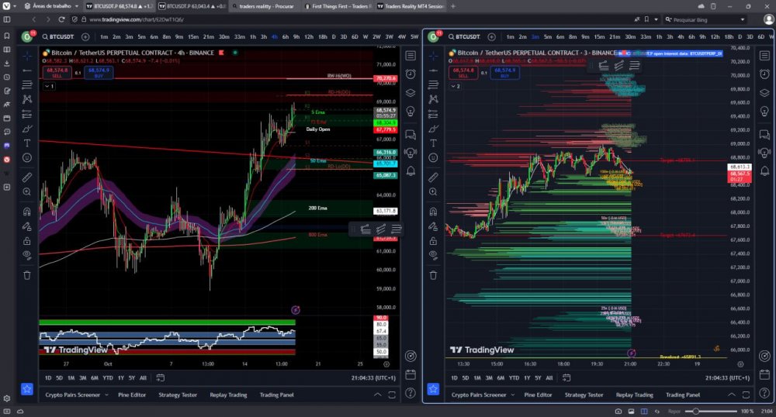
Task: Open Alerts clock in right chart sidebar
Action: 764,74
